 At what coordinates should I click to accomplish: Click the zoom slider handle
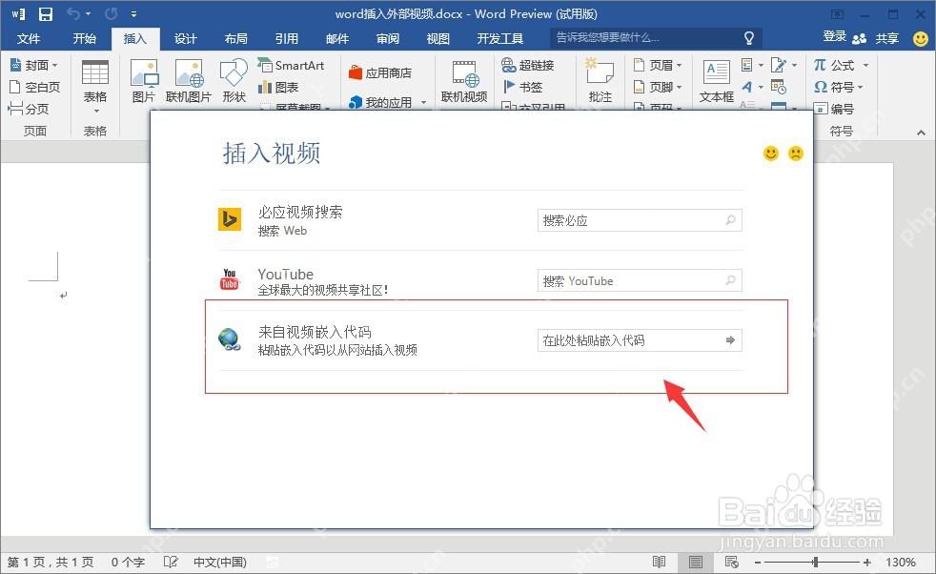click(815, 562)
